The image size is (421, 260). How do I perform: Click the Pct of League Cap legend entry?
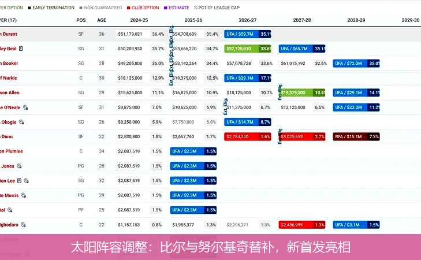click(x=217, y=8)
